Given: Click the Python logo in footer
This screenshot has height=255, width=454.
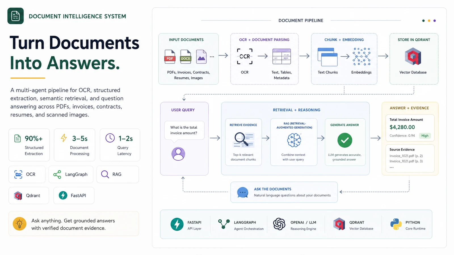Looking at the screenshot, I should pyautogui.click(x=396, y=224).
